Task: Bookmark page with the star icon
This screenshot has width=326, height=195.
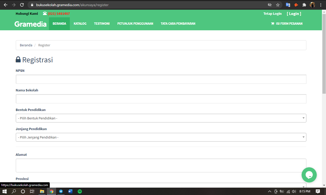Action: point(278,5)
